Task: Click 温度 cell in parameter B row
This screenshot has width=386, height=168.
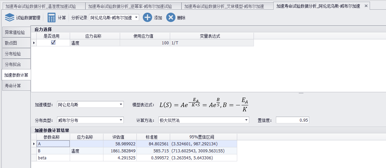Action: click(87, 151)
